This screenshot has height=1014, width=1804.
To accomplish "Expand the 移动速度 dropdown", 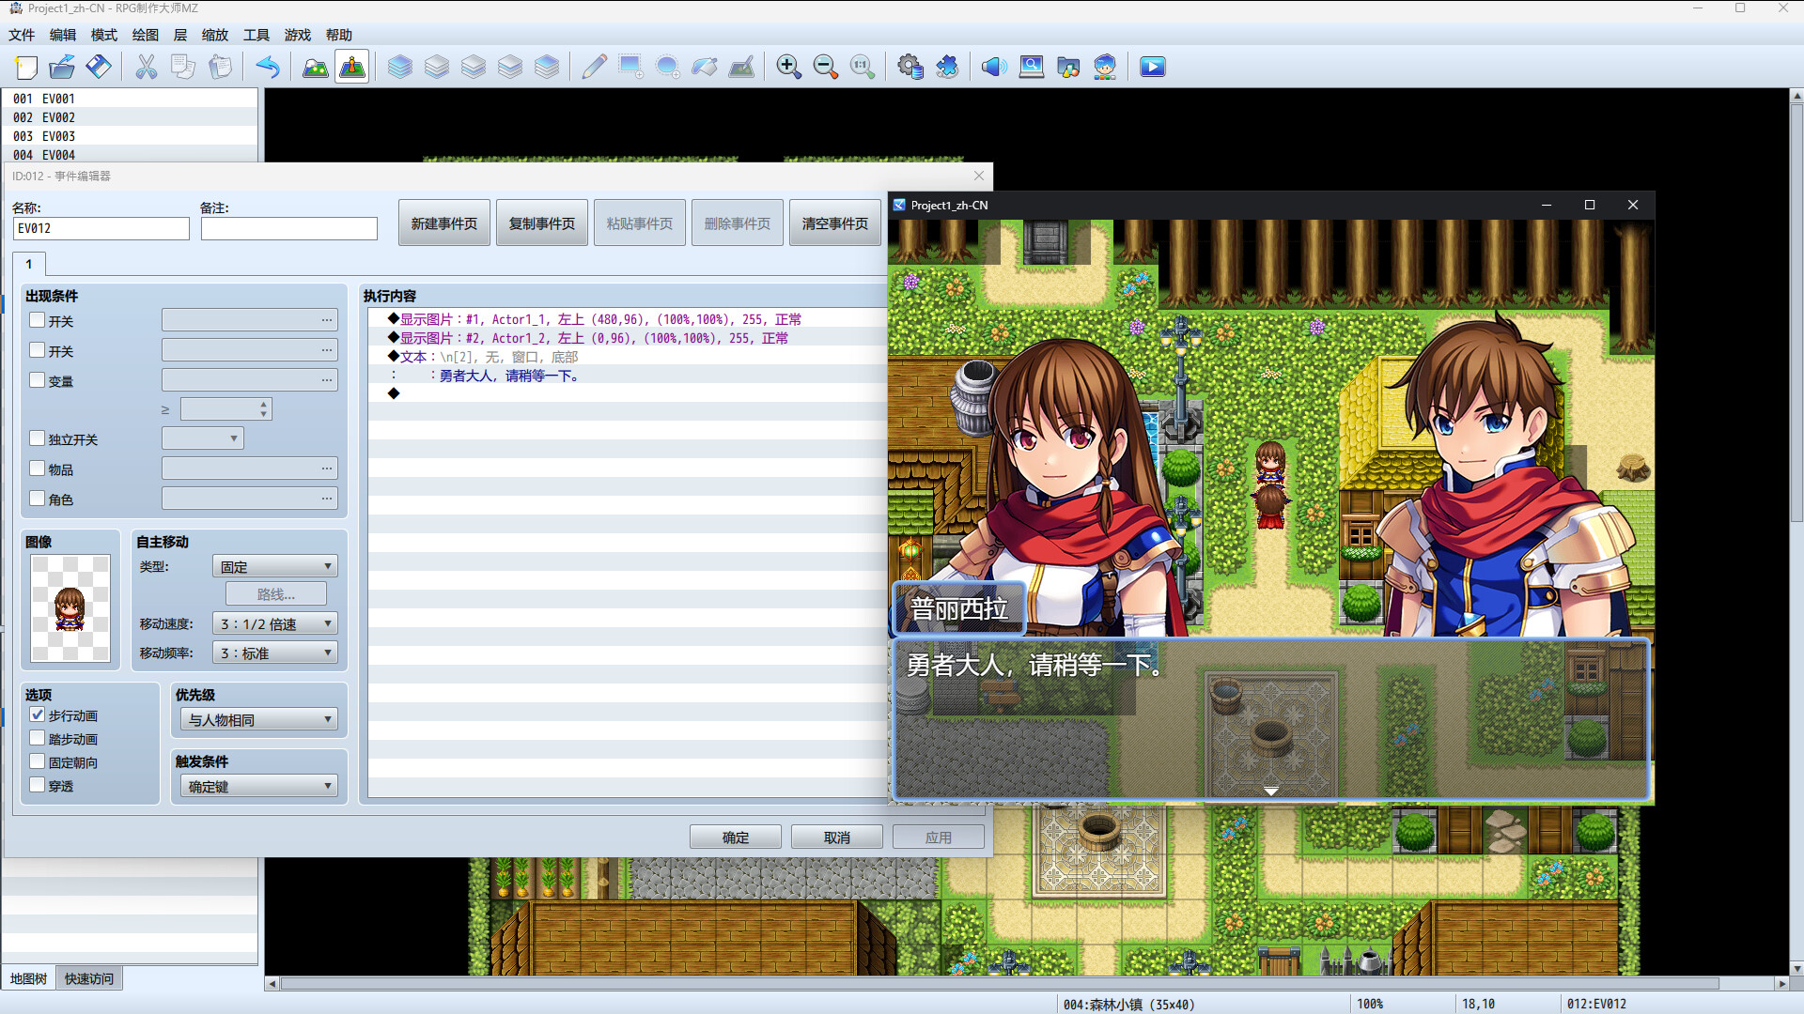I will (274, 624).
